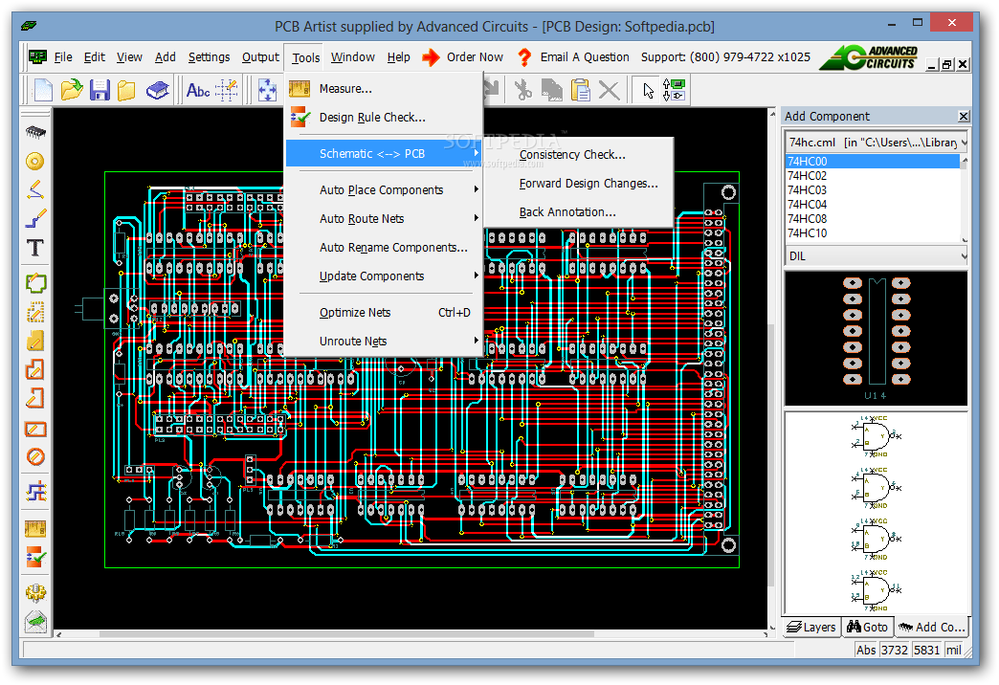Click the Measure ruler icon in sidebar
This screenshot has height=685, width=999.
coord(35,528)
